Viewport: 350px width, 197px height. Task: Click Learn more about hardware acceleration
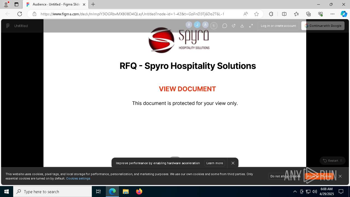pyautogui.click(x=215, y=163)
